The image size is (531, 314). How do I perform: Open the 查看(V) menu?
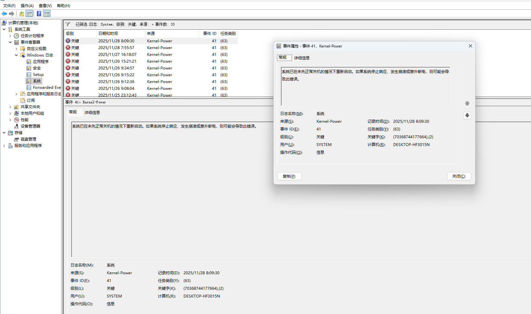tap(45, 6)
